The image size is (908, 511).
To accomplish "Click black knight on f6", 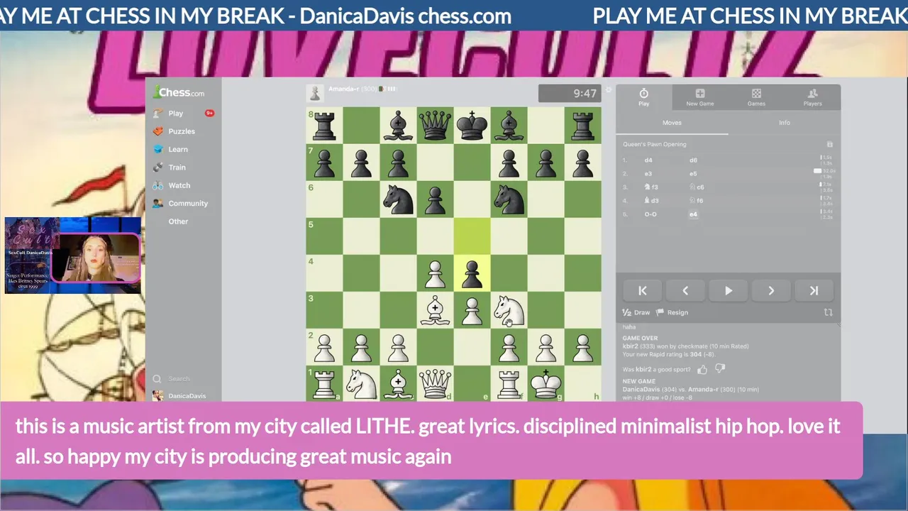I will (x=509, y=199).
